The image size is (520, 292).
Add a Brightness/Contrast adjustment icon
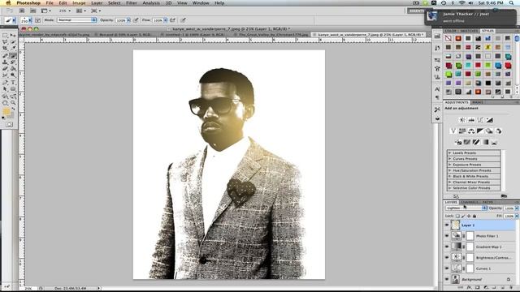pos(462,120)
